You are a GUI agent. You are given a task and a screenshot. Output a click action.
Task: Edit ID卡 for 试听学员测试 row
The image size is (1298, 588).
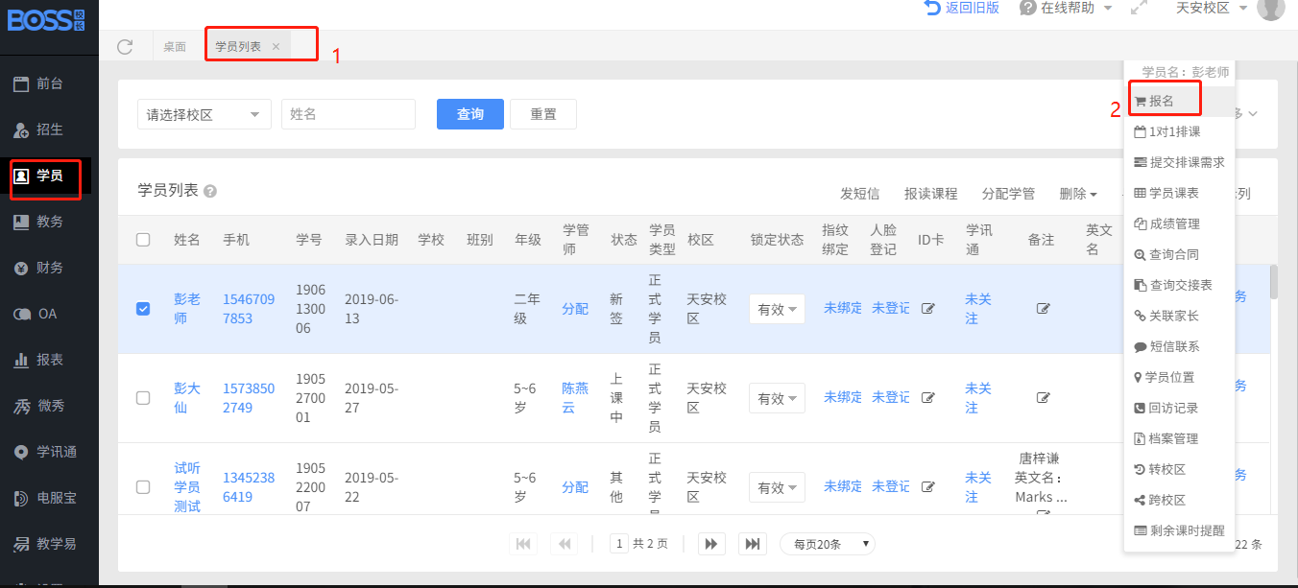(928, 487)
